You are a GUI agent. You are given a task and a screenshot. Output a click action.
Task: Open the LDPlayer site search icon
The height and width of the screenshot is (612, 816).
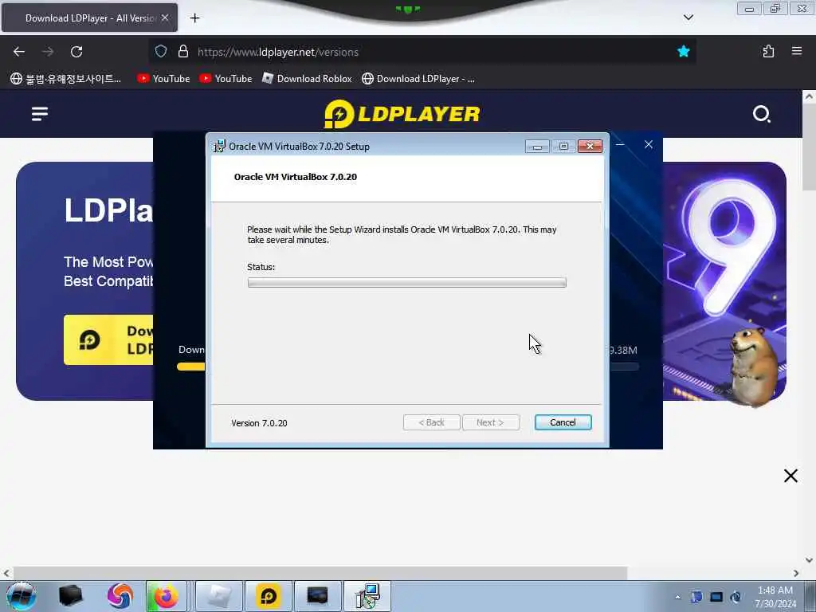(x=761, y=113)
